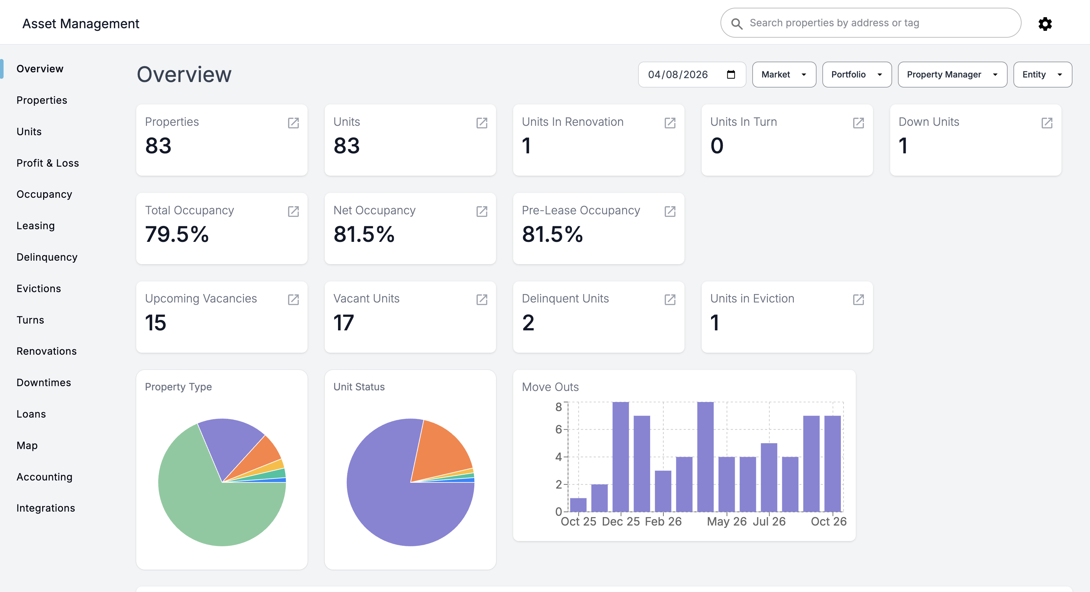The height and width of the screenshot is (592, 1090).
Task: Open the settings gear icon
Action: 1045,24
